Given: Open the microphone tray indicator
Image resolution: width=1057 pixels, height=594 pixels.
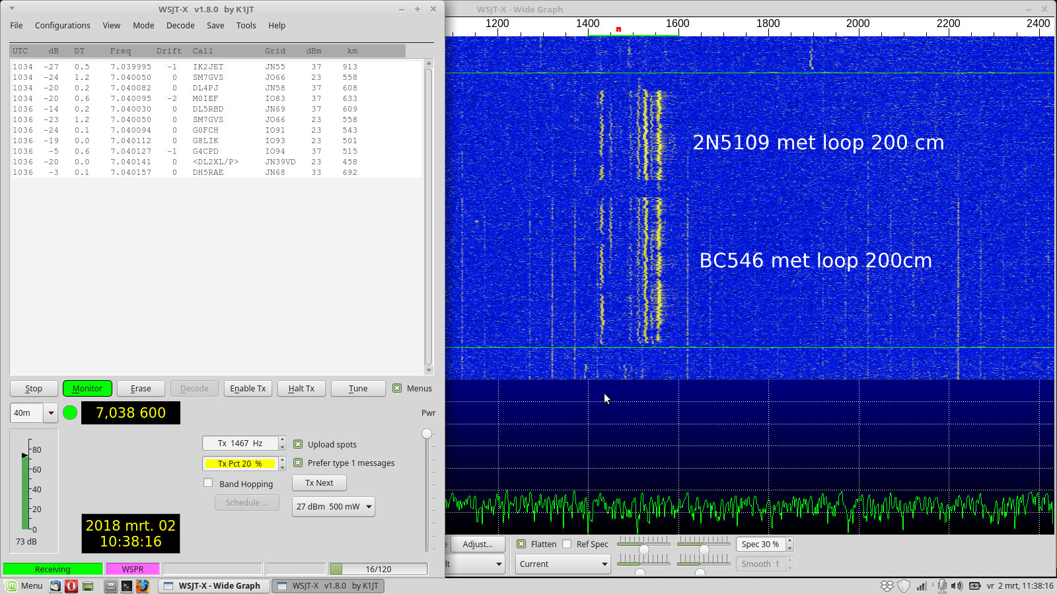Looking at the screenshot, I should pyautogui.click(x=942, y=586).
